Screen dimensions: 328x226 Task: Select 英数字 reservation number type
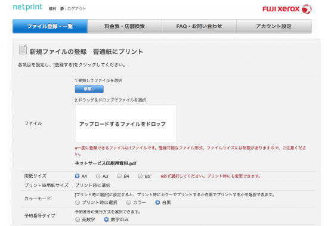click(x=78, y=219)
